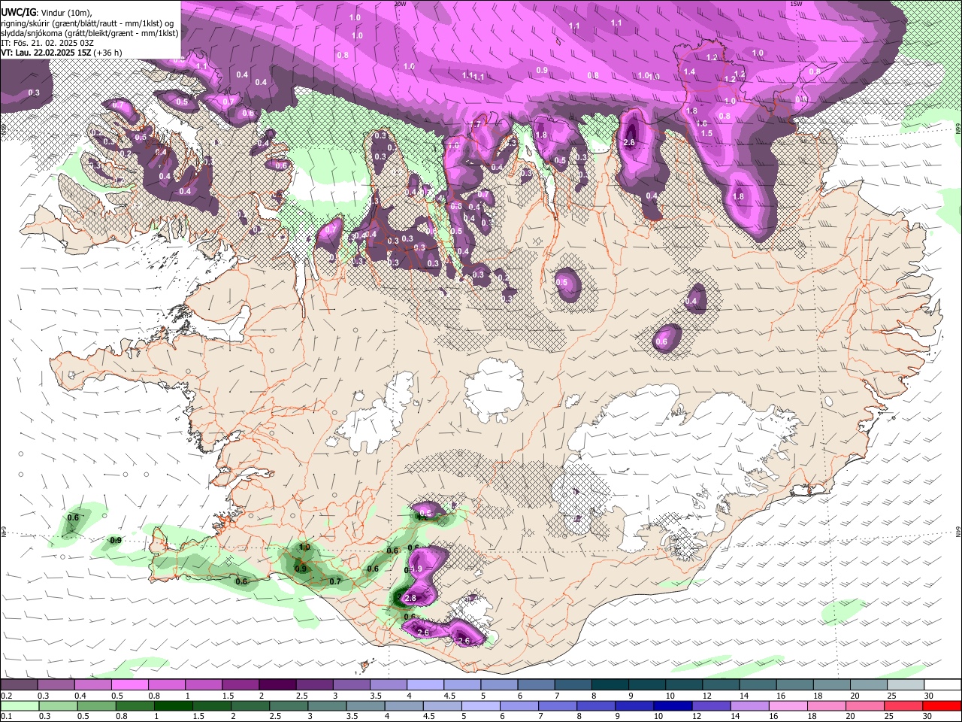Select the 1.5–2 magenta-purple snow legend swatch
The width and height of the screenshot is (962, 722).
(240, 685)
